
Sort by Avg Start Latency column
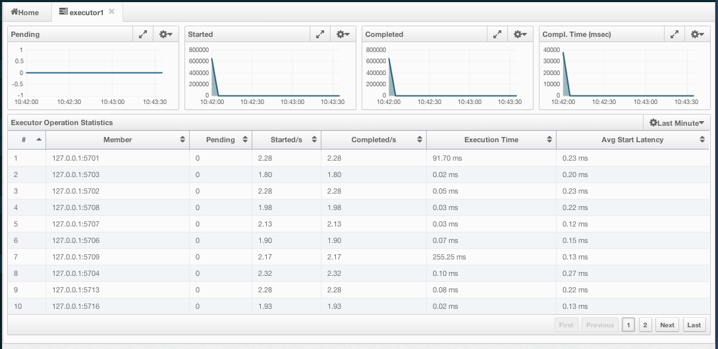click(632, 140)
